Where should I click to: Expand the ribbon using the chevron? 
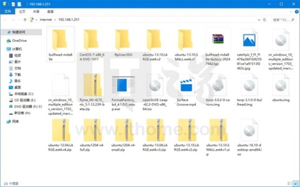click(x=290, y=12)
